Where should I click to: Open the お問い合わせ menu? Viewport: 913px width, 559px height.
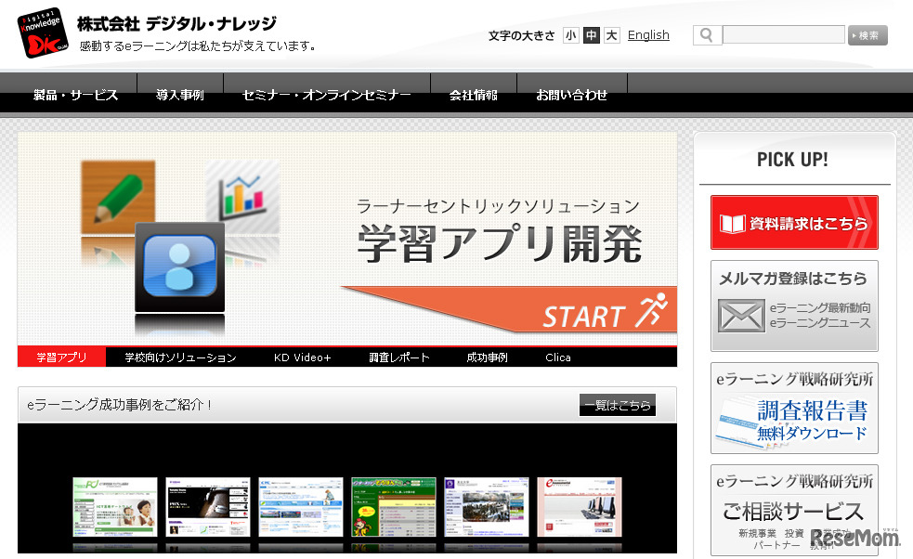pyautogui.click(x=570, y=94)
